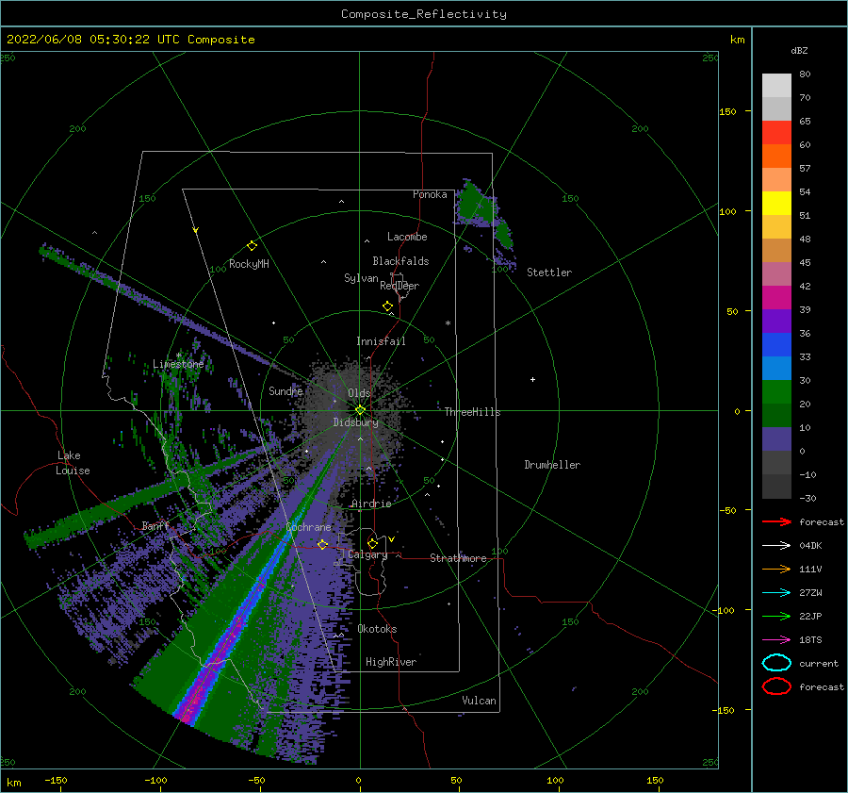Image resolution: width=848 pixels, height=793 pixels.
Task: Click the Drumheller town label
Action: [552, 465]
